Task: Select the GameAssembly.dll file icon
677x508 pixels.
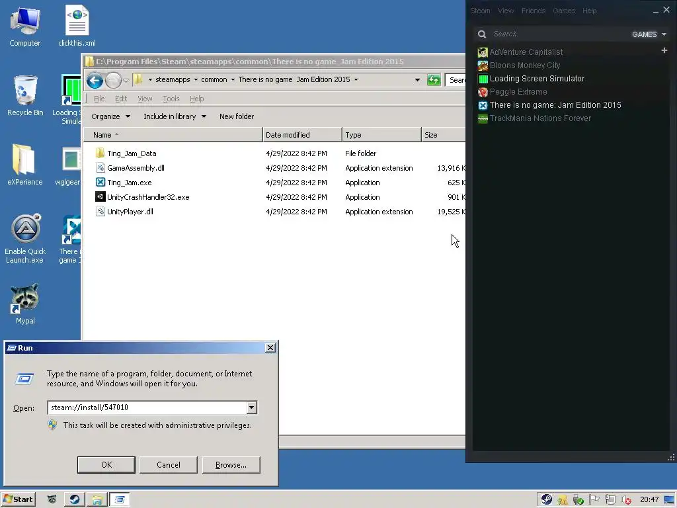Action: (100, 168)
